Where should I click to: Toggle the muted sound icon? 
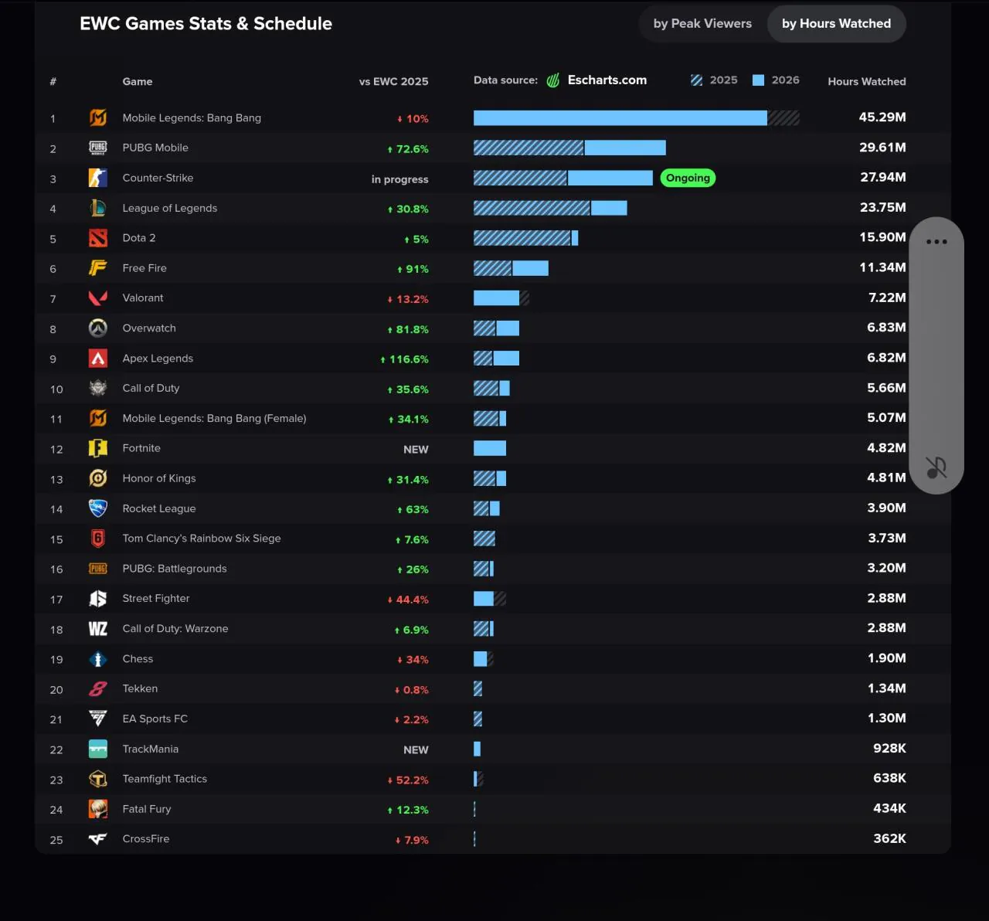click(936, 467)
